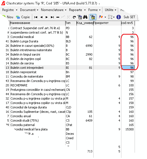Viewport: 147px width, 159px height.
Task: Click the app logo in title bar
Action: [3, 3]
